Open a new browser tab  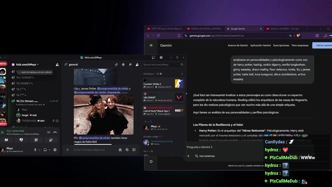307,29
